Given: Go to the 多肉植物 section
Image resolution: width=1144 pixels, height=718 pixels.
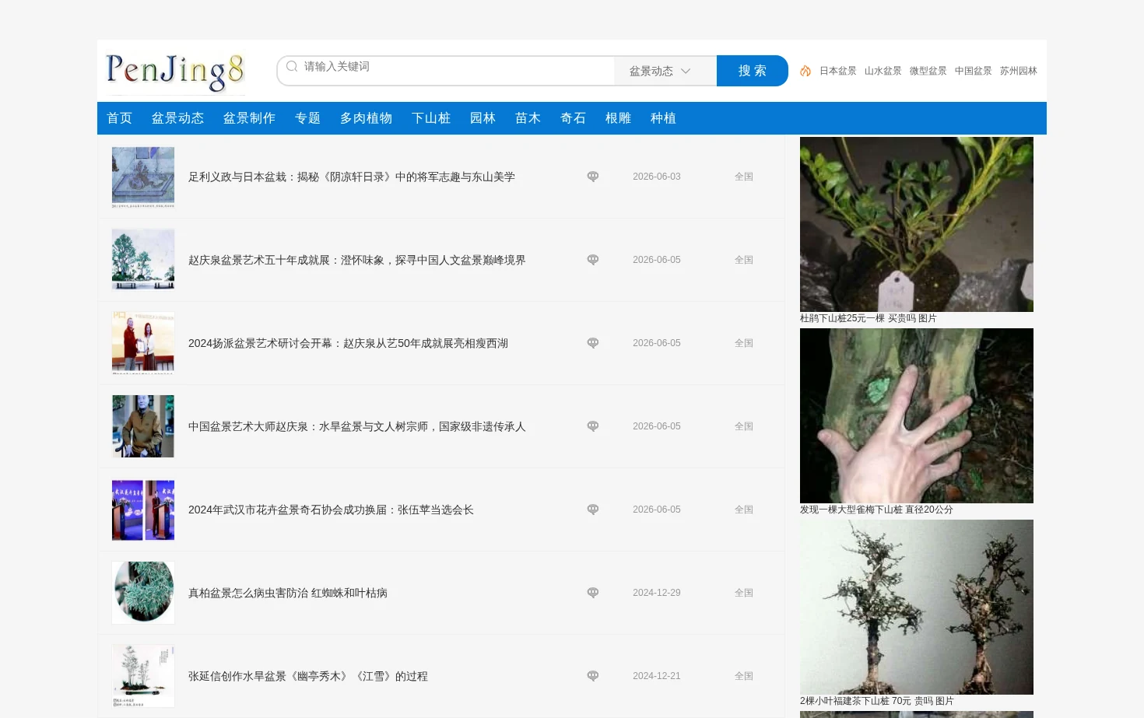Looking at the screenshot, I should (x=367, y=118).
